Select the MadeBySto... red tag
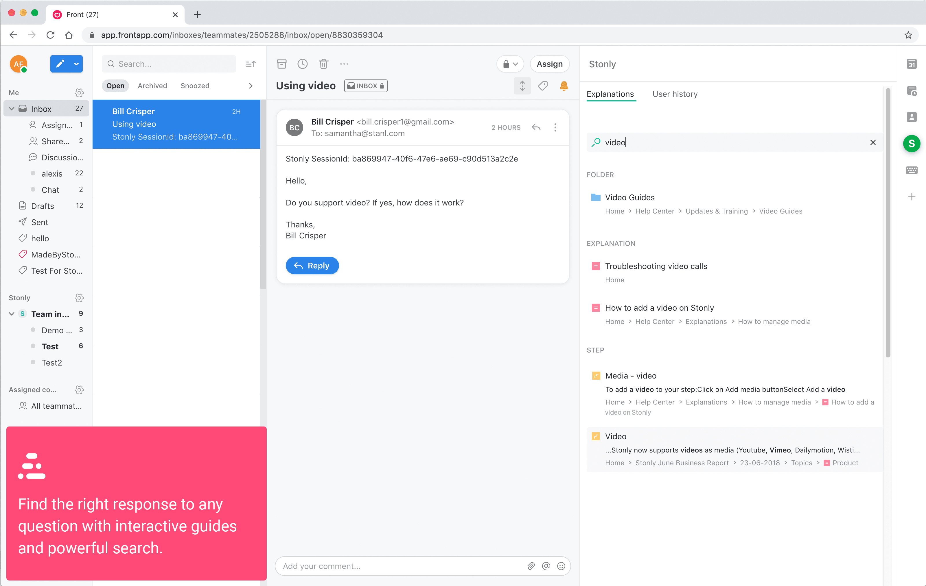The image size is (926, 586). [50, 254]
